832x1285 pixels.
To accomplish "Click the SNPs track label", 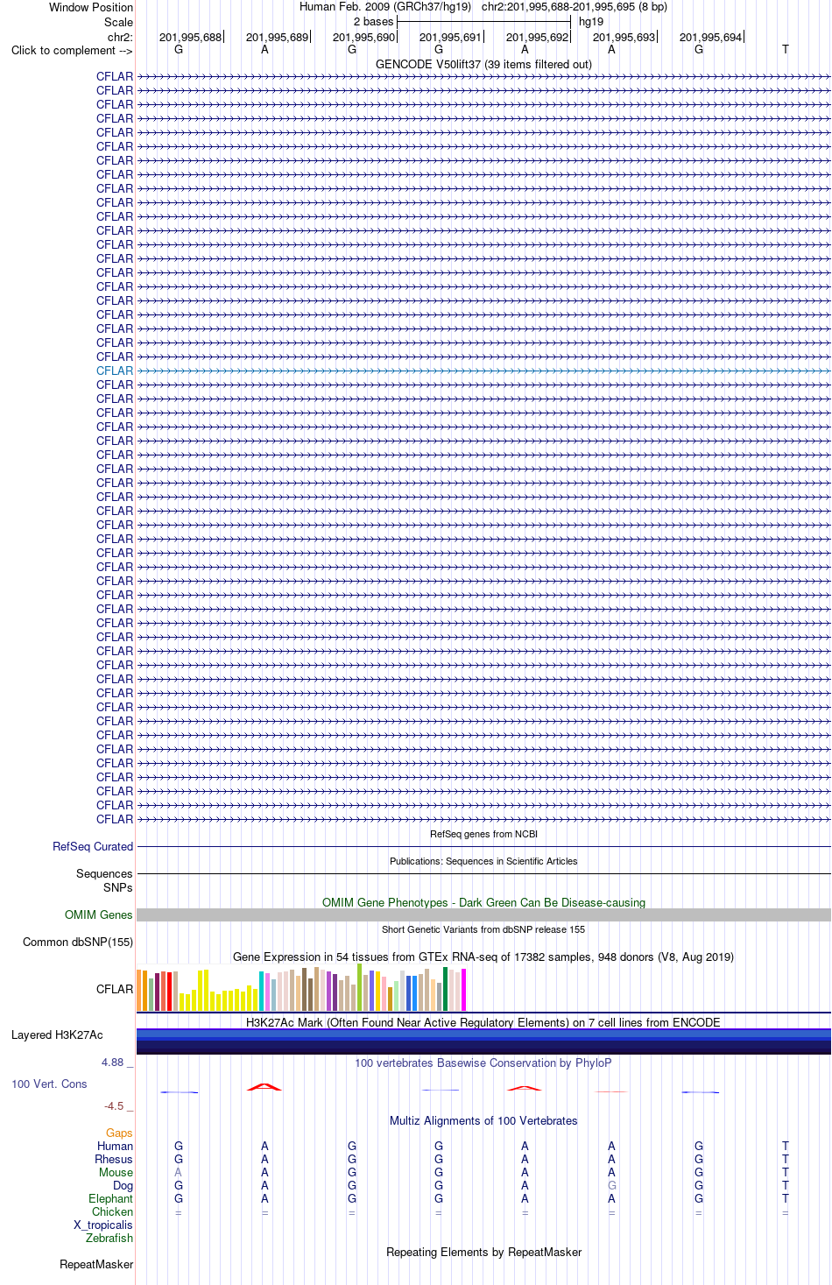I will pyautogui.click(x=118, y=887).
